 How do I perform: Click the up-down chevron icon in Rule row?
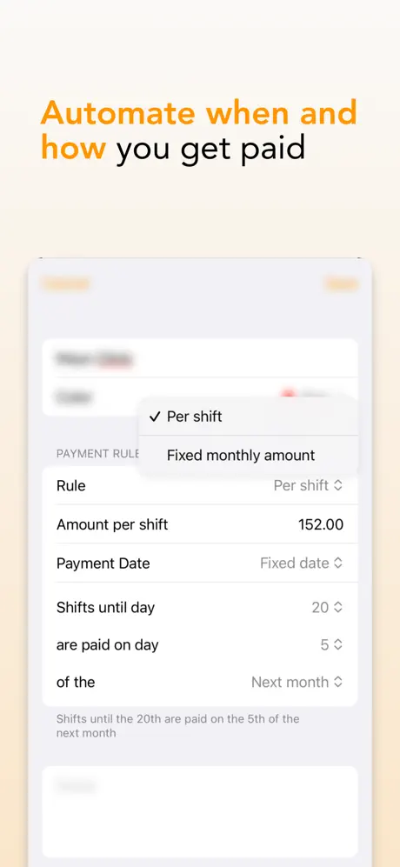click(338, 485)
